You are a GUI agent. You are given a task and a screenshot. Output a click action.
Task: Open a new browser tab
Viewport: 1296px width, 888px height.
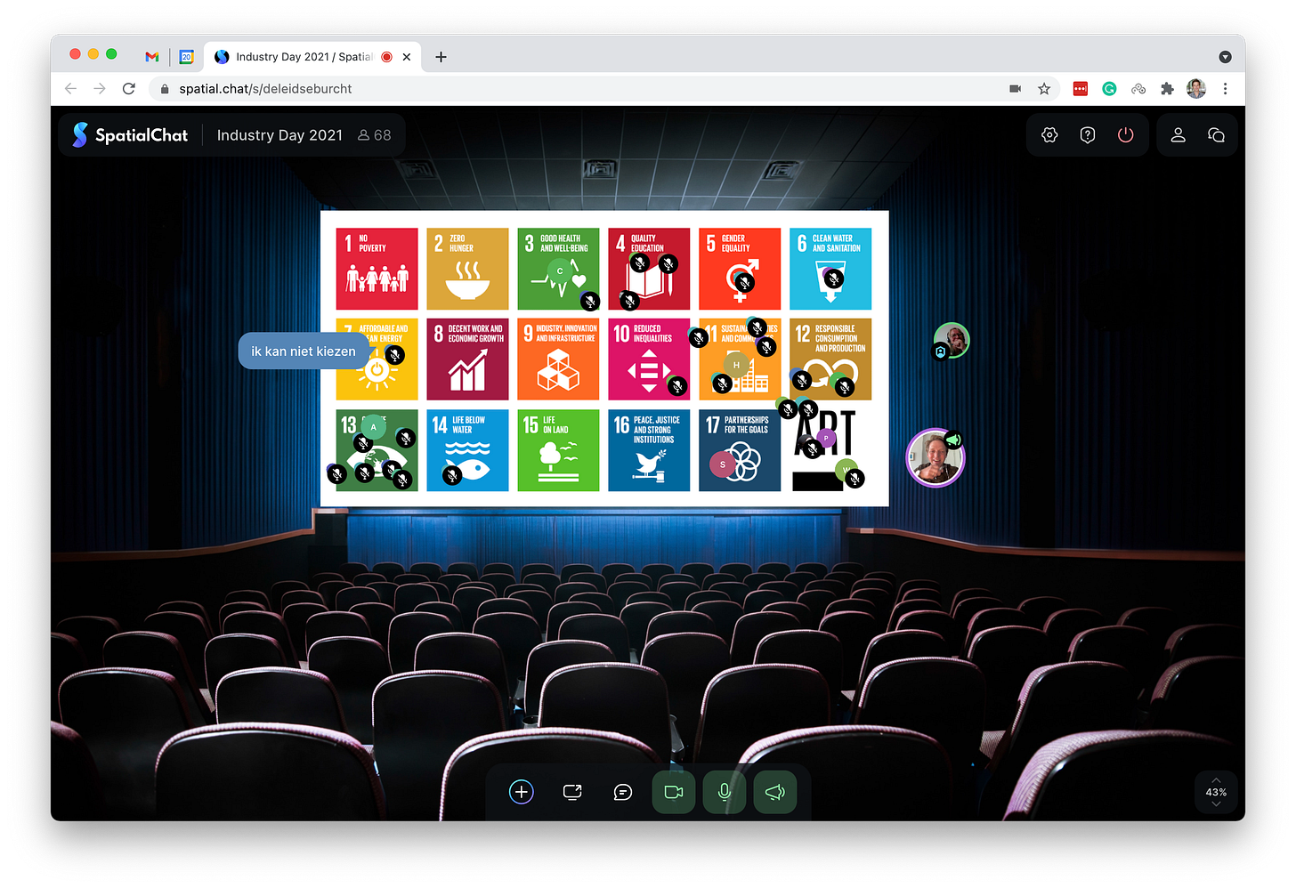click(441, 57)
